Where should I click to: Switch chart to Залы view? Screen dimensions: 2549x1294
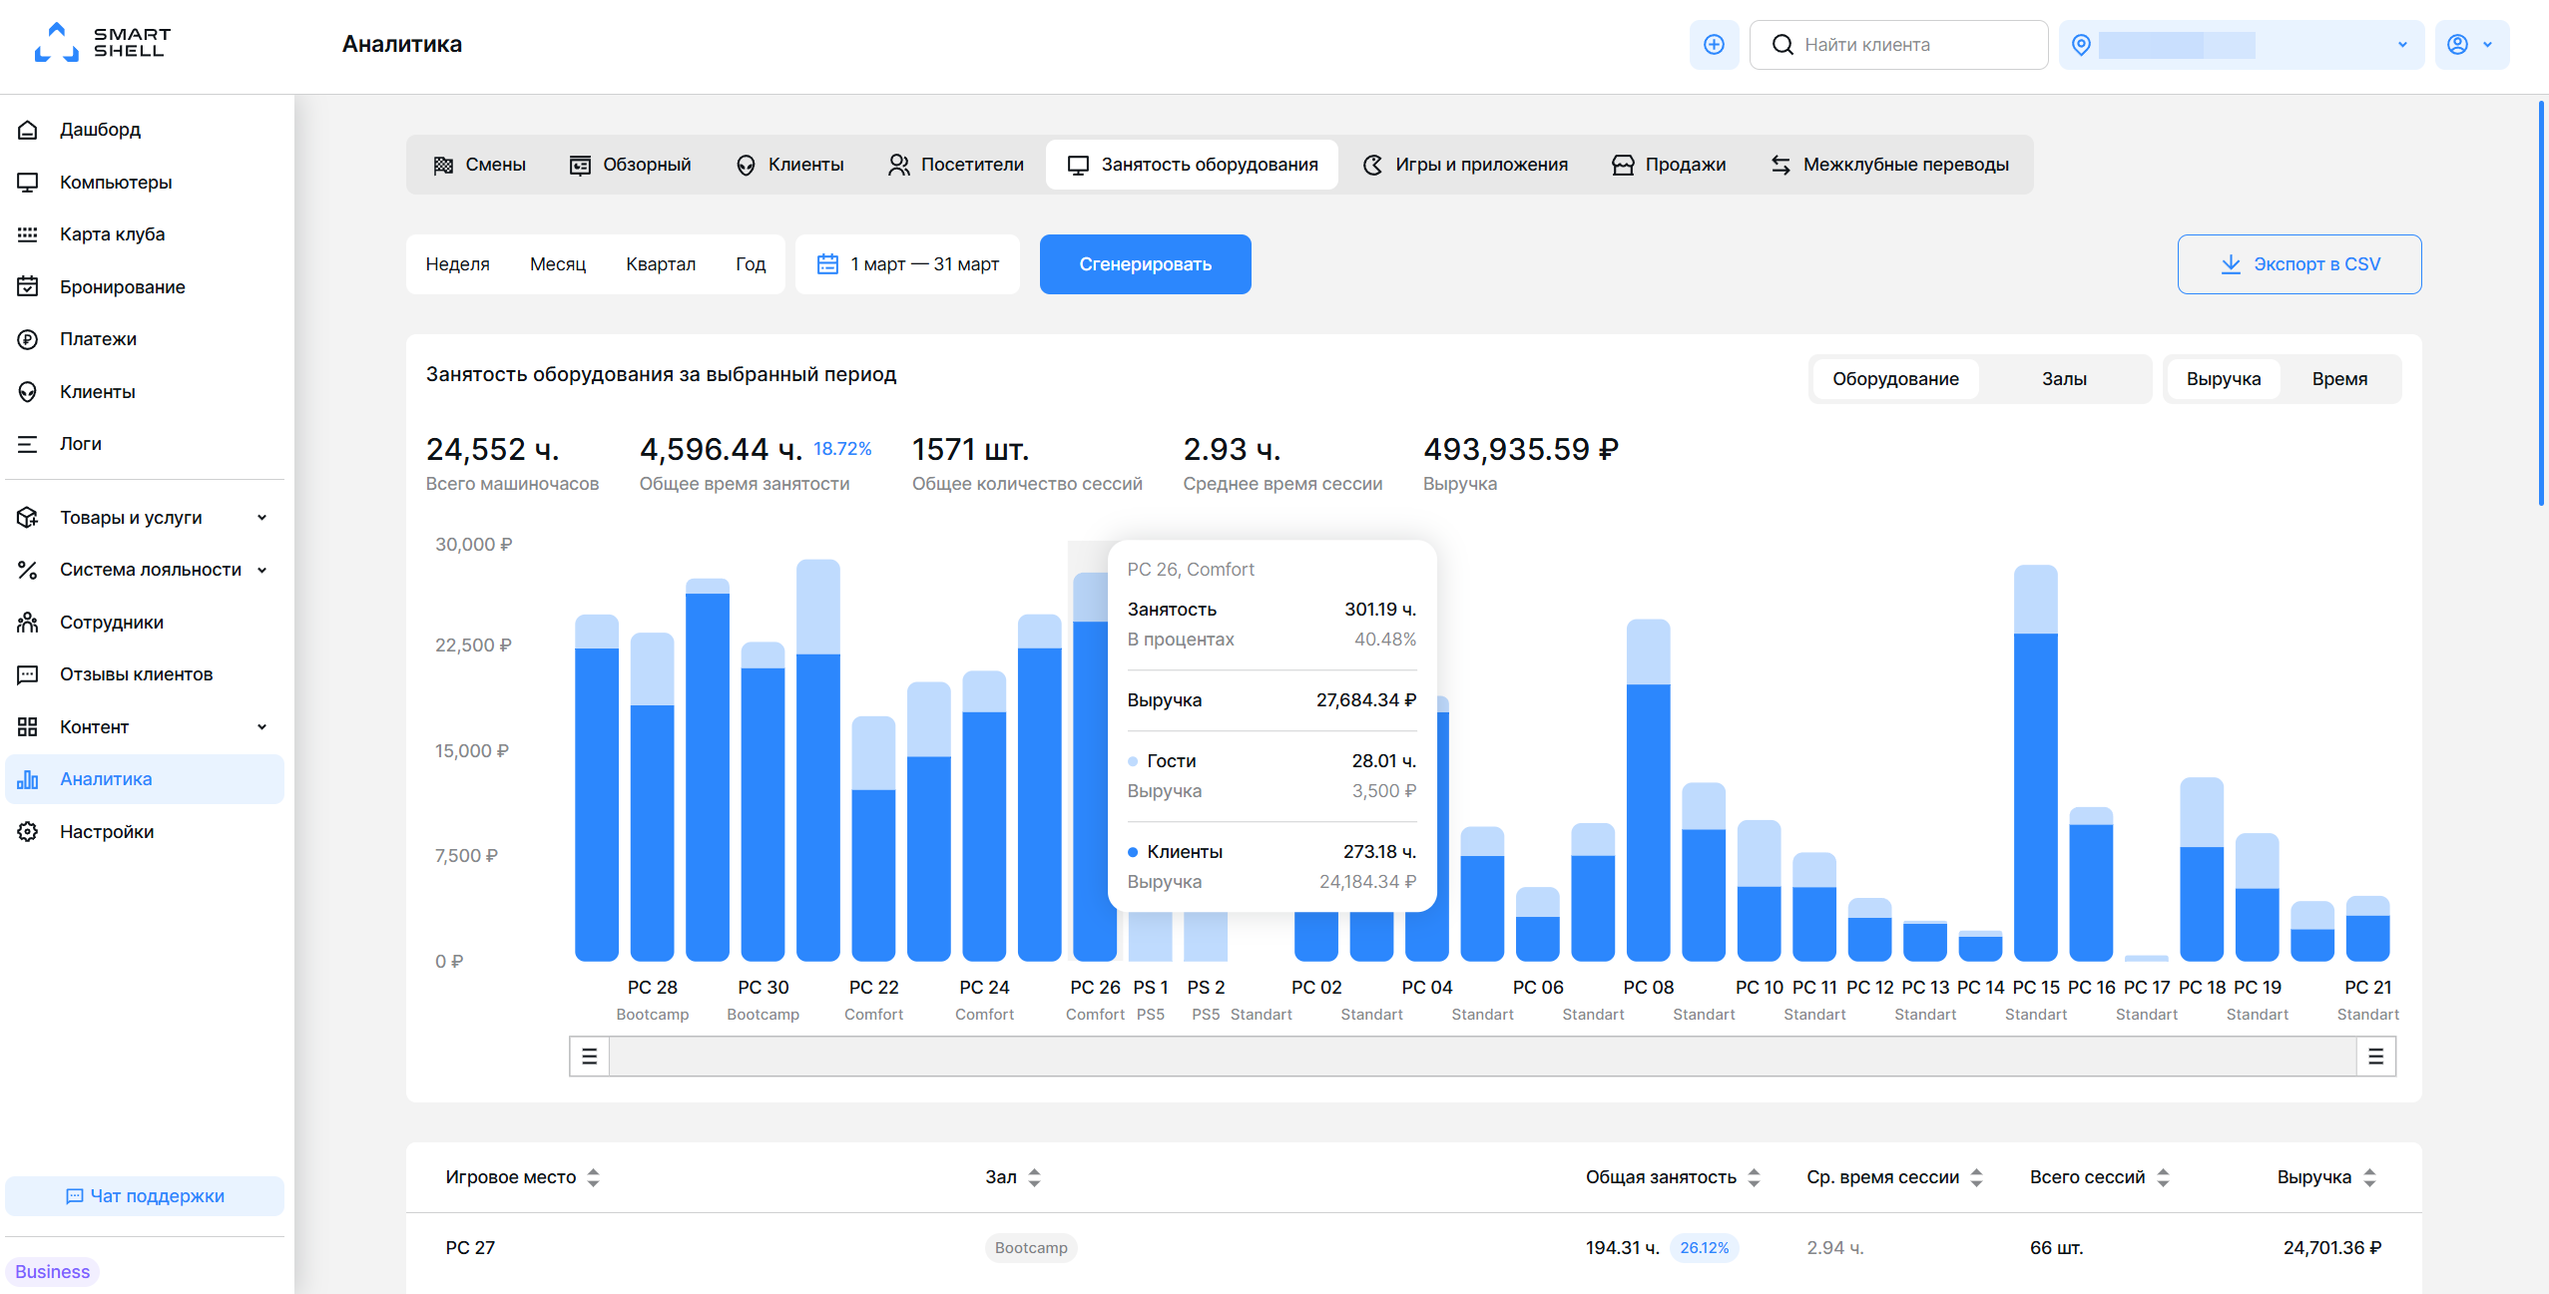[2064, 379]
